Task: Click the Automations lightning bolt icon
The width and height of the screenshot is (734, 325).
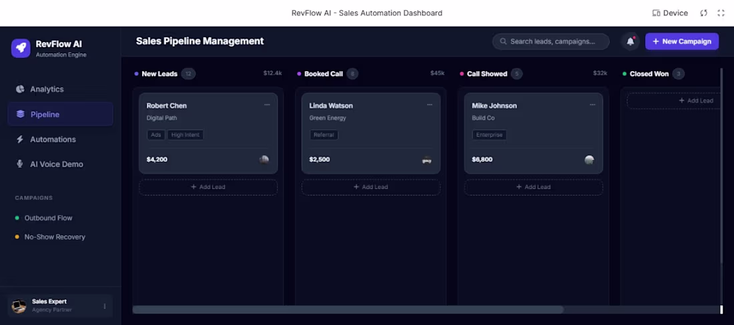Action: pos(19,139)
